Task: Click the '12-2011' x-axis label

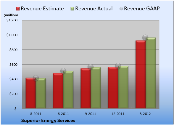Action: coord(118,114)
